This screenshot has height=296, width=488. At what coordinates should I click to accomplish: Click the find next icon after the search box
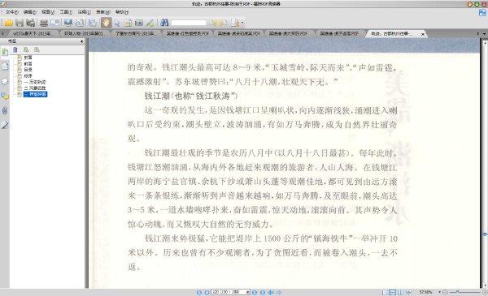click(223, 23)
